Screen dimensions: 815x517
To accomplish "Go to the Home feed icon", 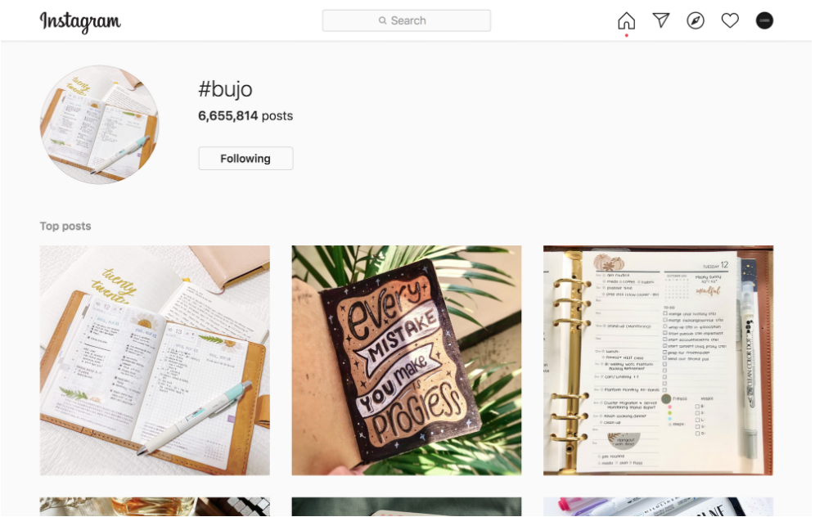I will coord(626,20).
